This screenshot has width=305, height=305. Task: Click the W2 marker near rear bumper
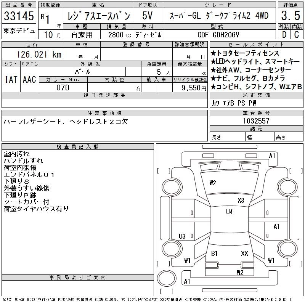tap(240, 272)
